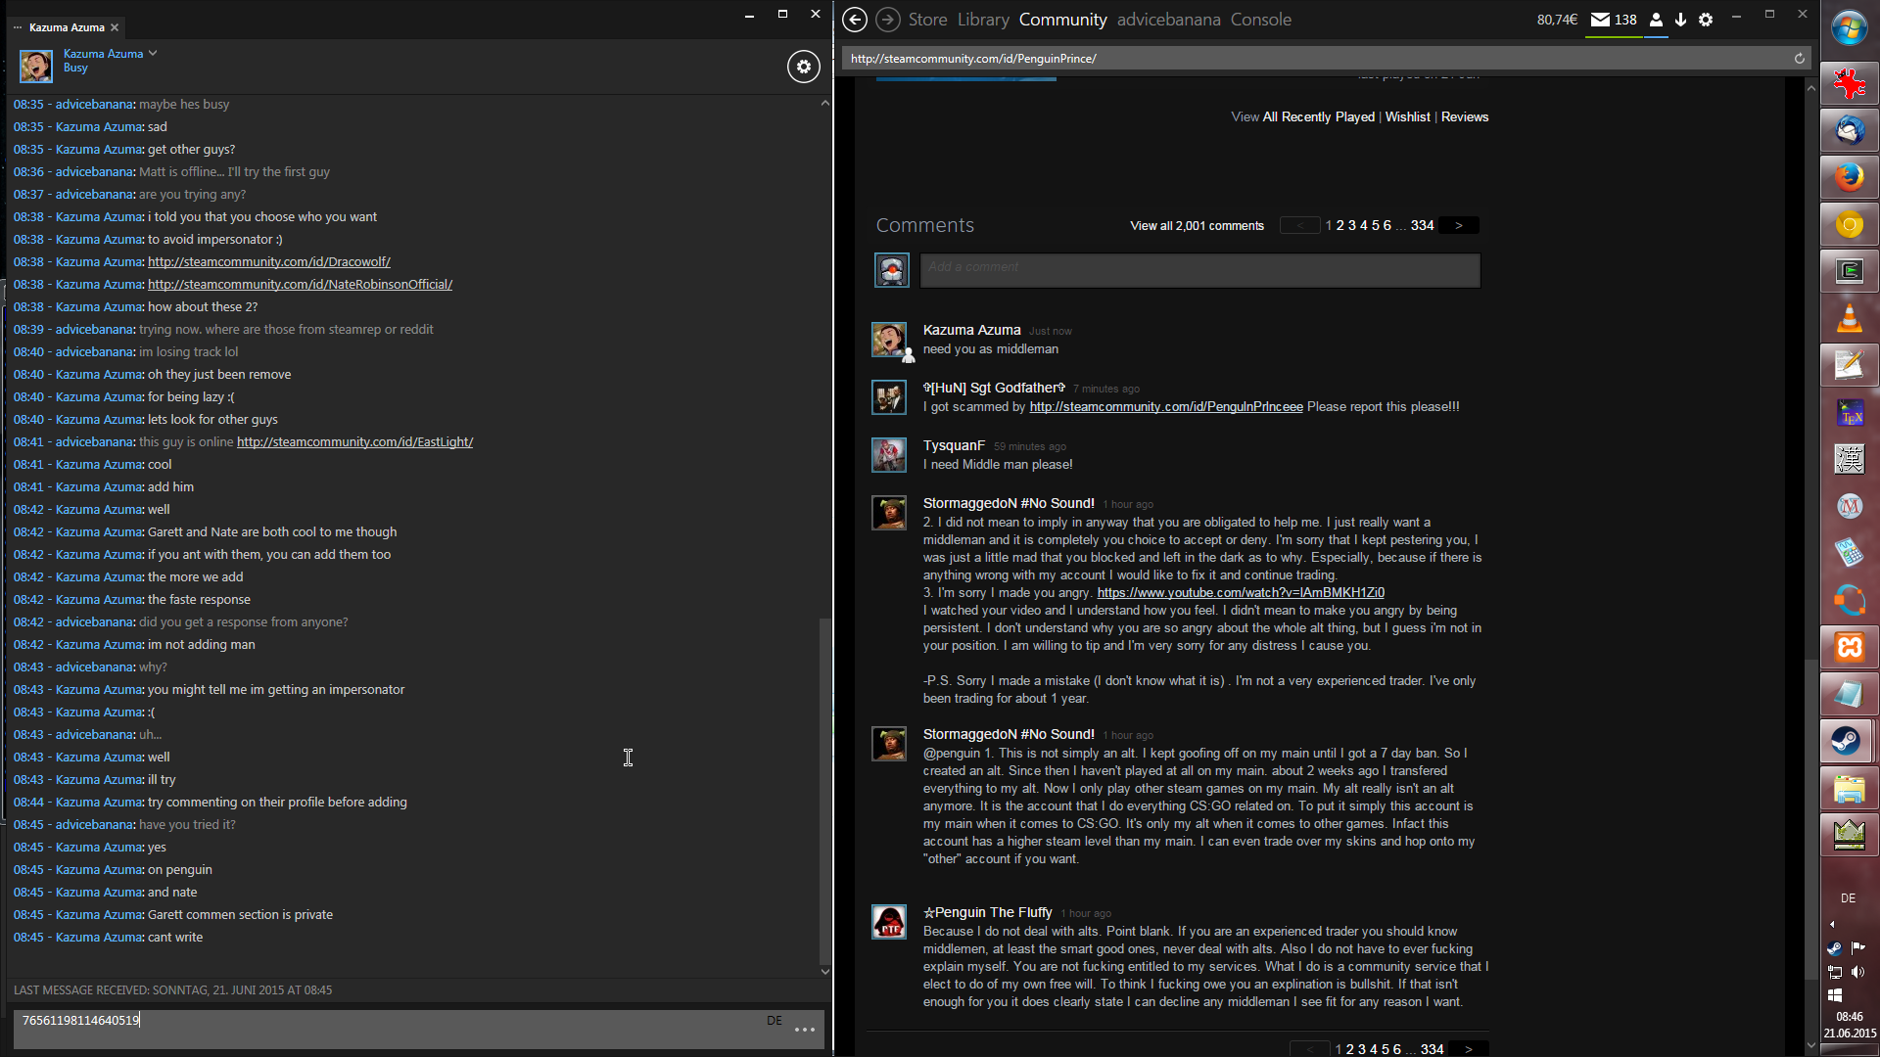Expand Kazuma Azuma name dropdown arrow
1880x1057 pixels.
tap(153, 53)
